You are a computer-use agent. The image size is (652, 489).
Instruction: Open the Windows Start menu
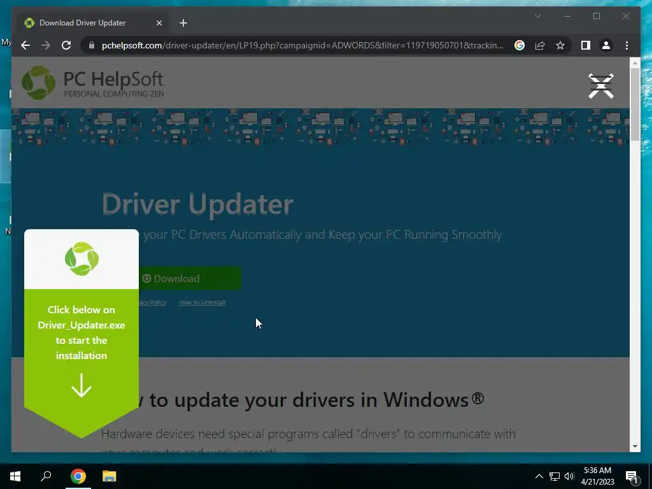[x=15, y=476]
